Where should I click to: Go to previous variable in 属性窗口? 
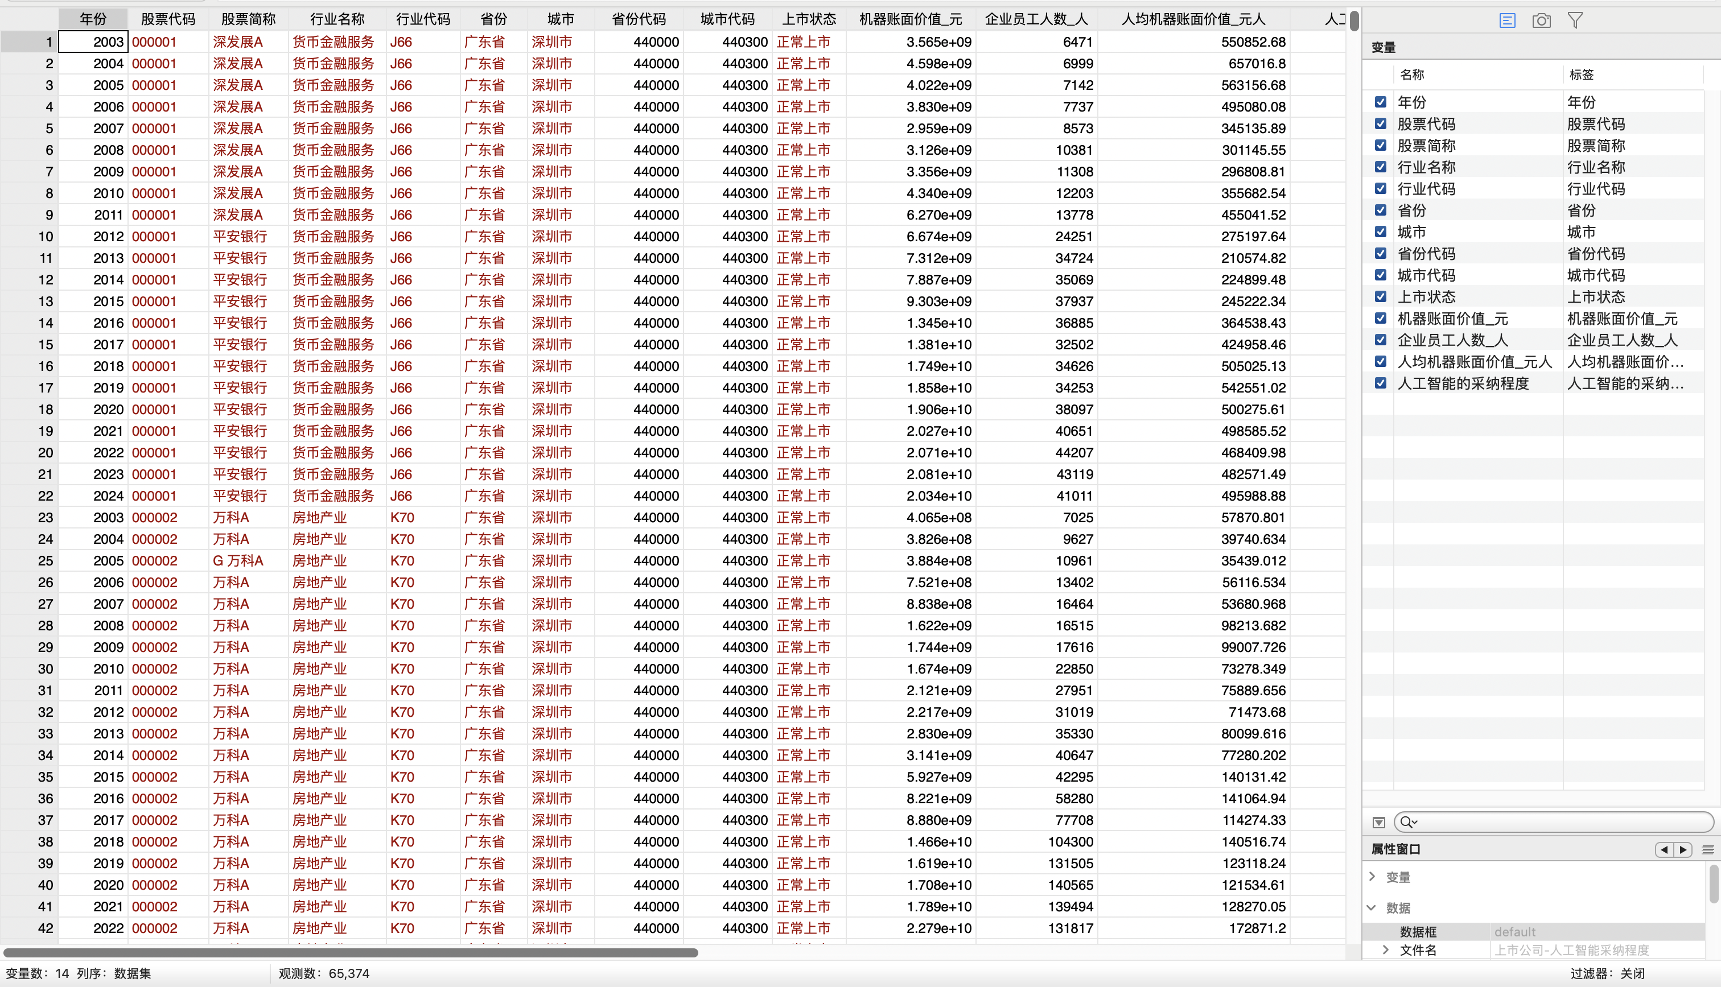pyautogui.click(x=1664, y=849)
